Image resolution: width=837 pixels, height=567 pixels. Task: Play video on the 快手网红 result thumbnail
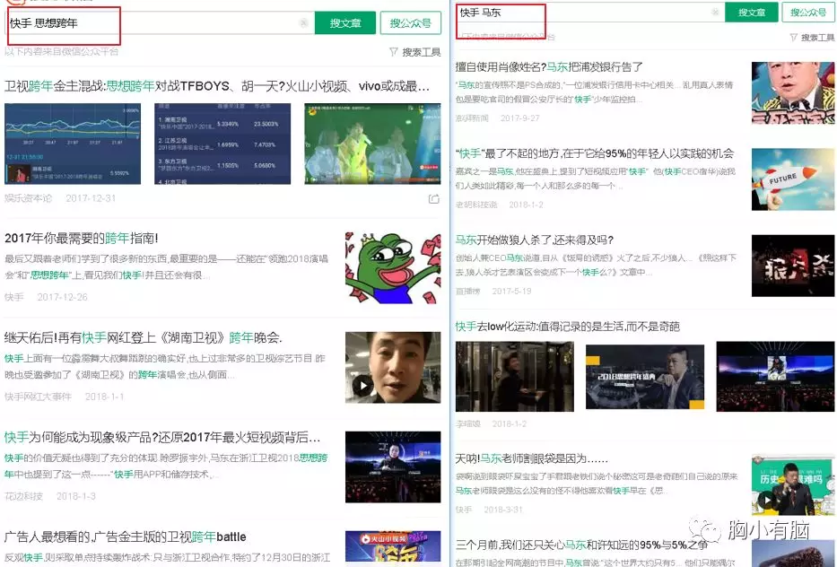click(362, 385)
